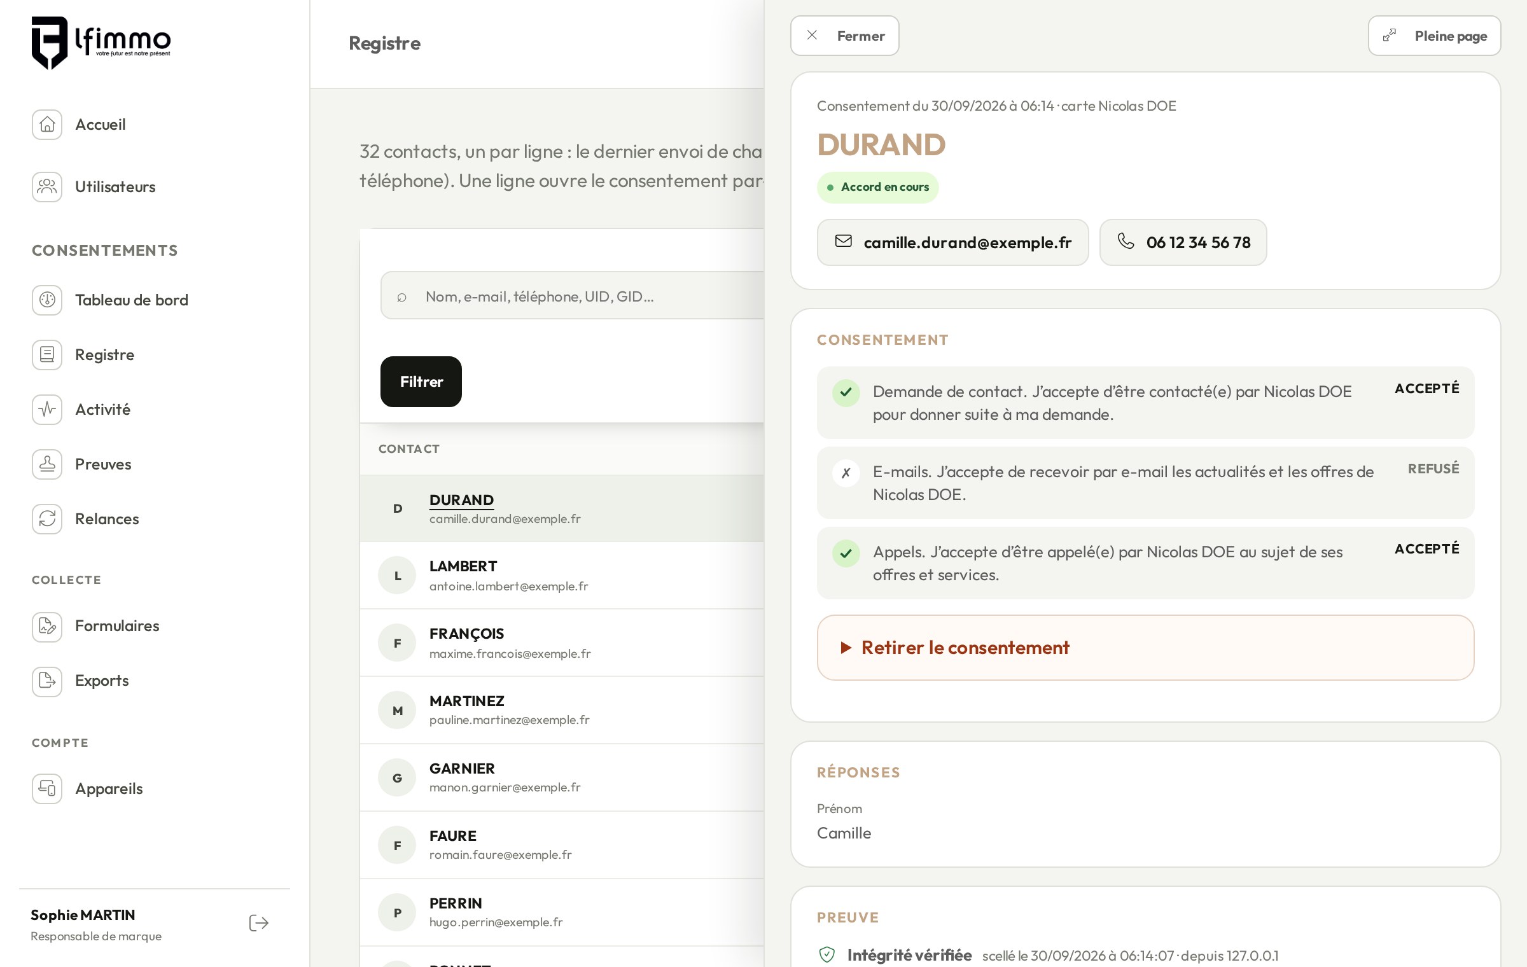Open the Accueil home icon
The width and height of the screenshot is (1527, 967).
47,124
